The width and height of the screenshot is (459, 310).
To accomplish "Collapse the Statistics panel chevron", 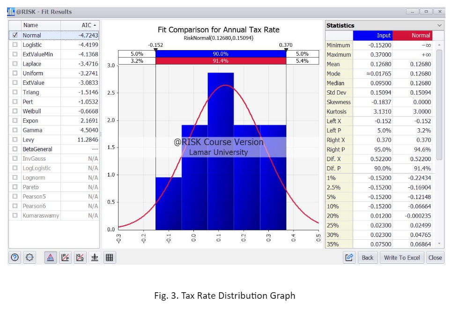I will 439,25.
